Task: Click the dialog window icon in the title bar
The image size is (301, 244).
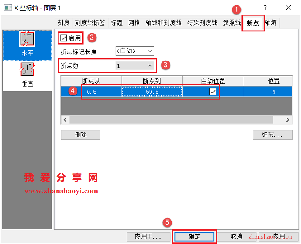Action: coord(8,8)
